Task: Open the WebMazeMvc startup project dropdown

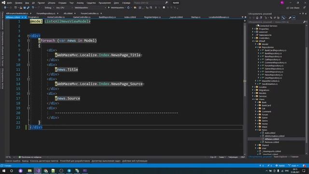Action: 90,8
